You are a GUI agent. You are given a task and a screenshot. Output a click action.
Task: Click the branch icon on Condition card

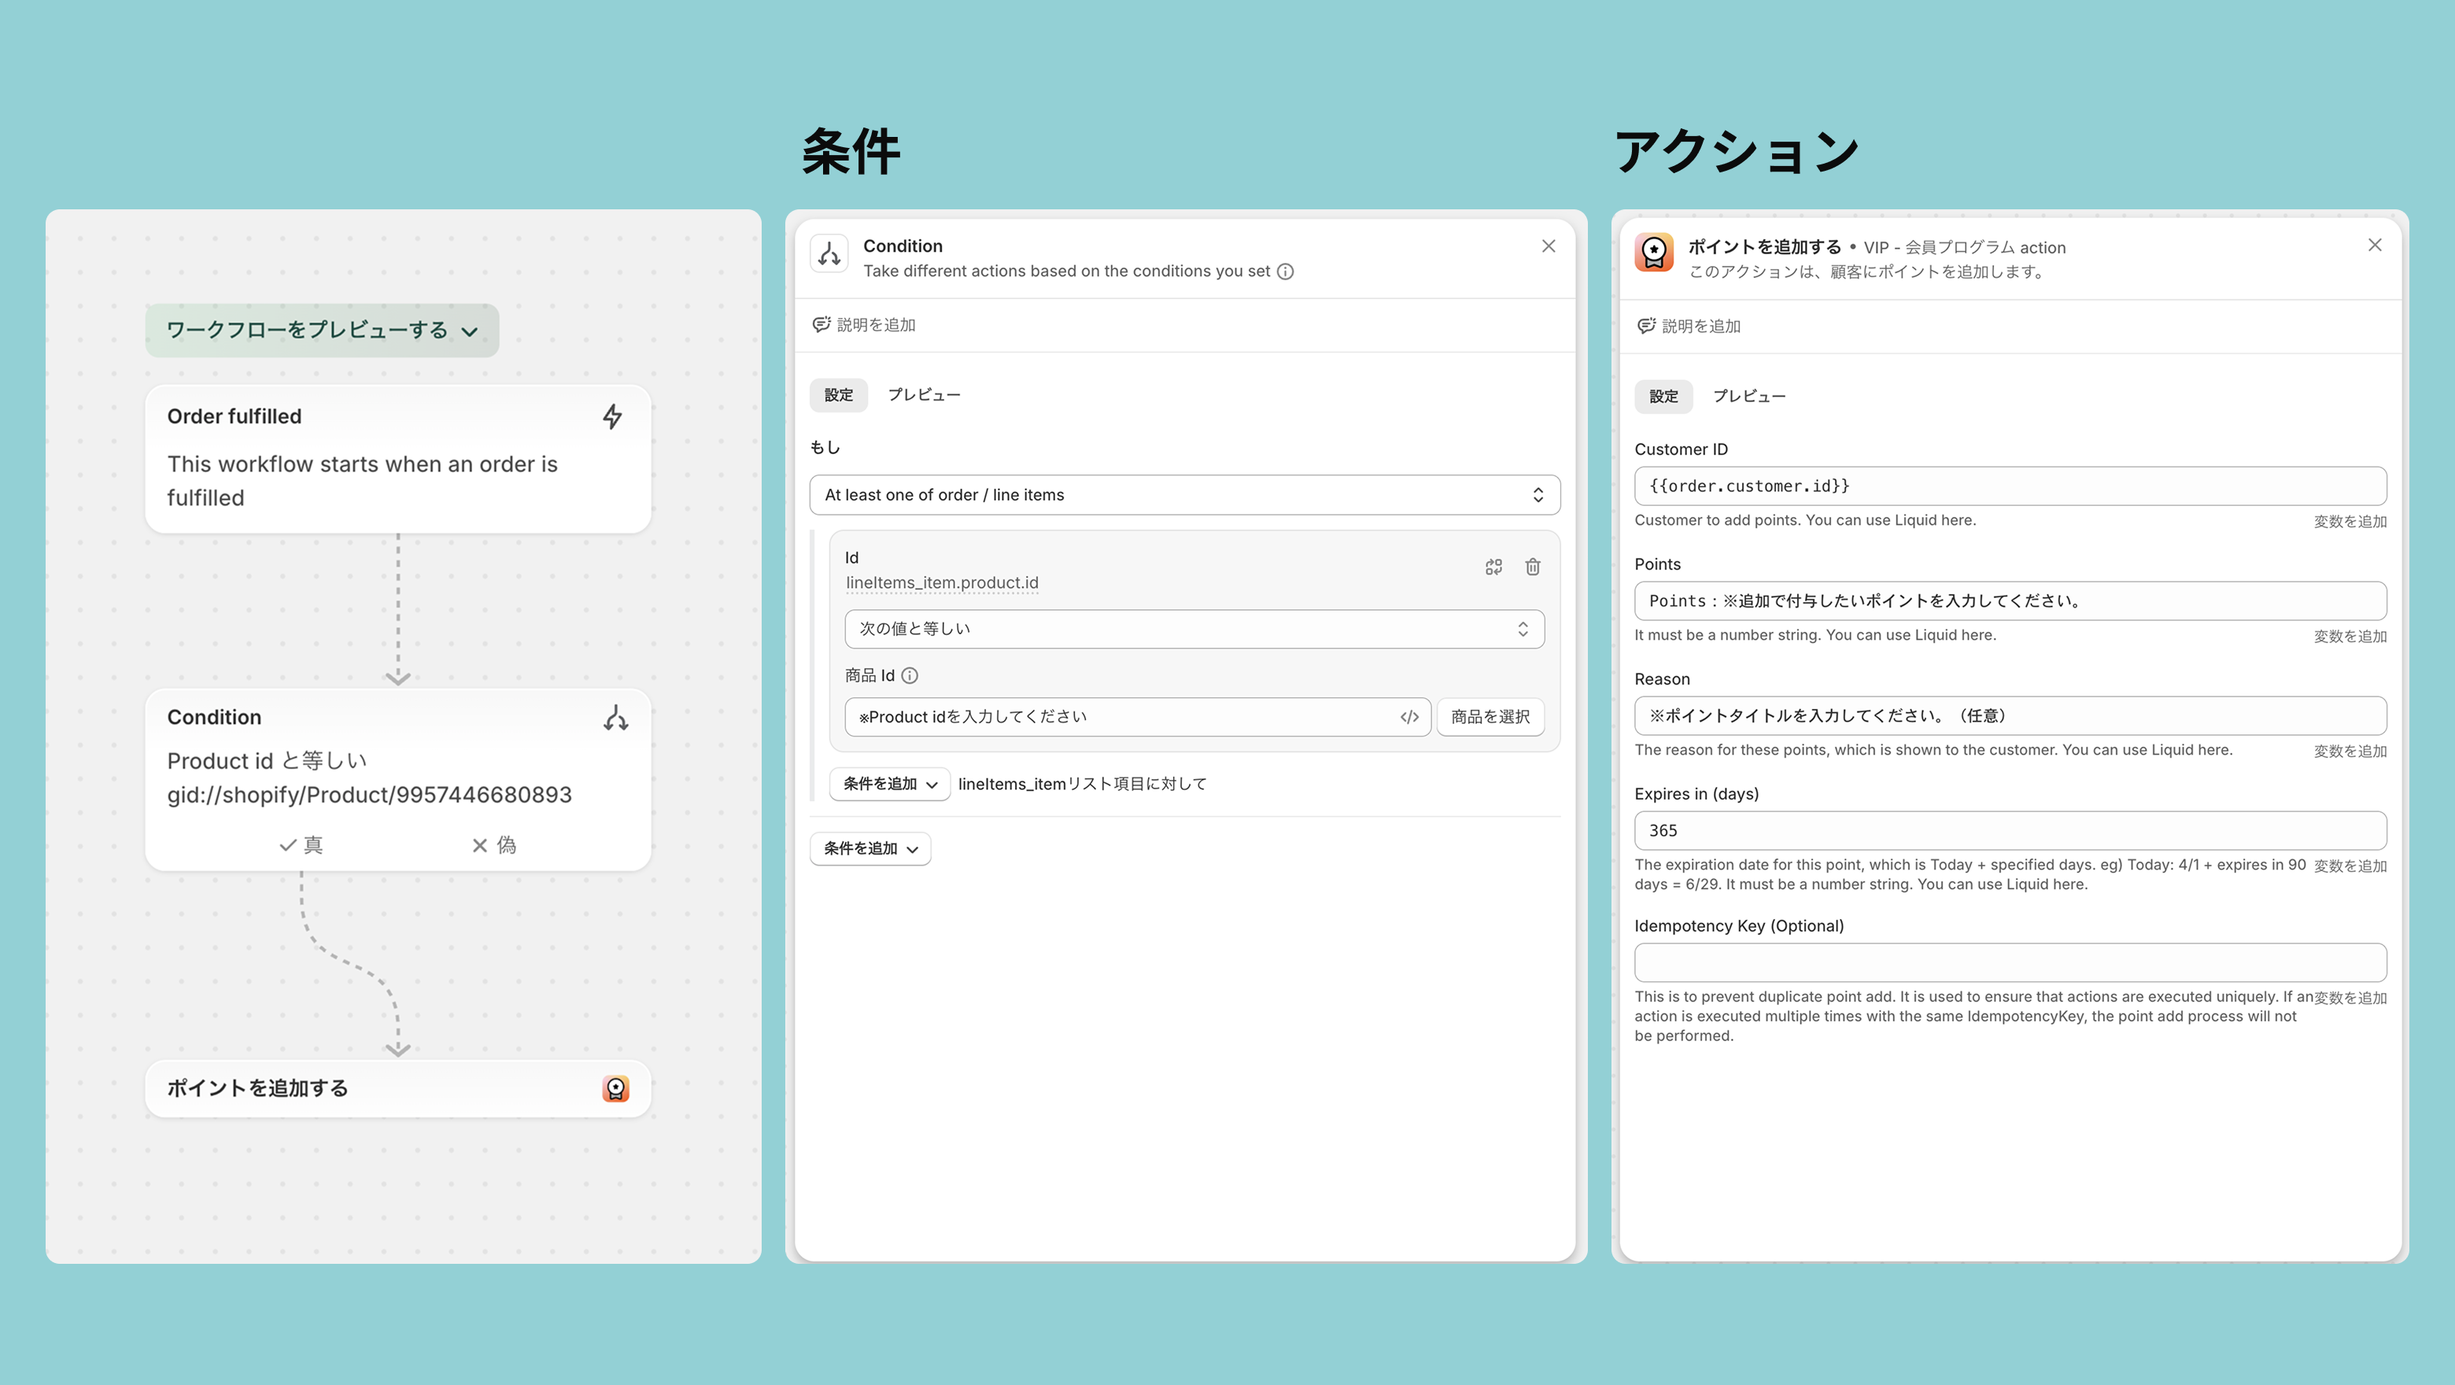coord(615,718)
